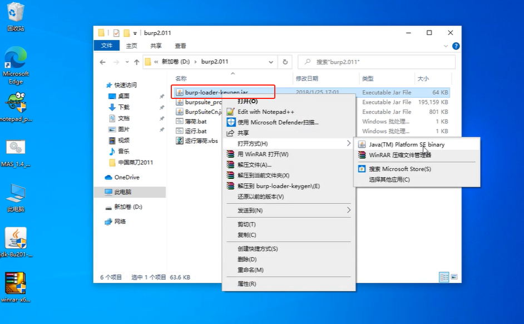Choose 删除(D) in context menu

(289, 259)
